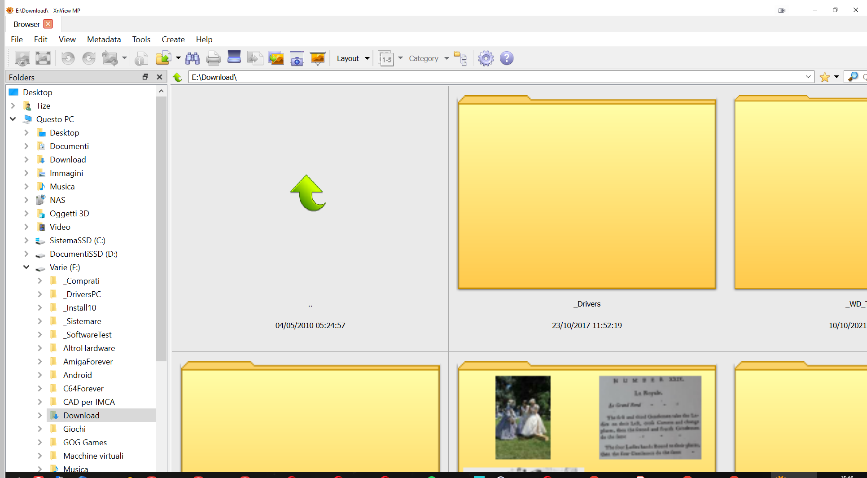The image size is (867, 478).
Task: Click the blue Help question mark icon
Action: point(507,58)
